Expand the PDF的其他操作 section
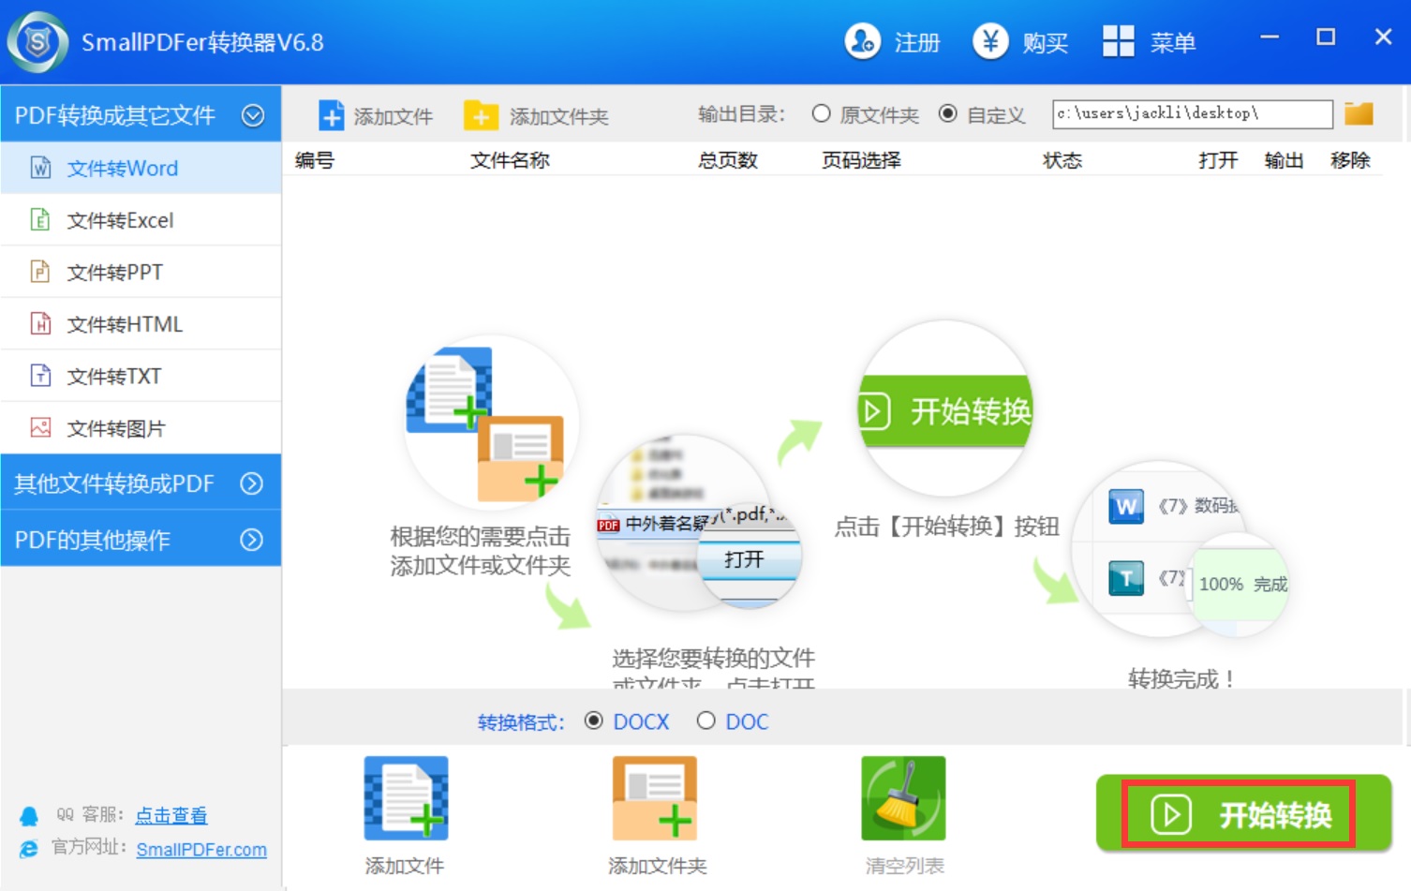The width and height of the screenshot is (1411, 891). point(141,539)
